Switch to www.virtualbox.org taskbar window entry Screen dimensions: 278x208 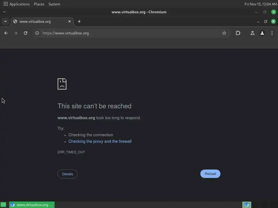pos(32,205)
